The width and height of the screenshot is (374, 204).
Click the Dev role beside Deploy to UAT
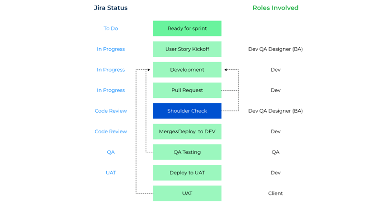pyautogui.click(x=275, y=172)
